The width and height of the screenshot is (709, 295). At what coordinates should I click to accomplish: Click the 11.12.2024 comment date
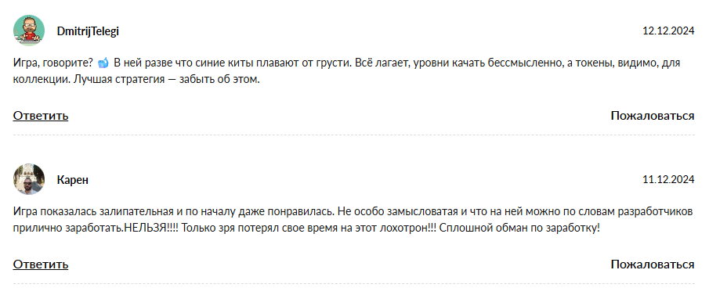coord(668,180)
